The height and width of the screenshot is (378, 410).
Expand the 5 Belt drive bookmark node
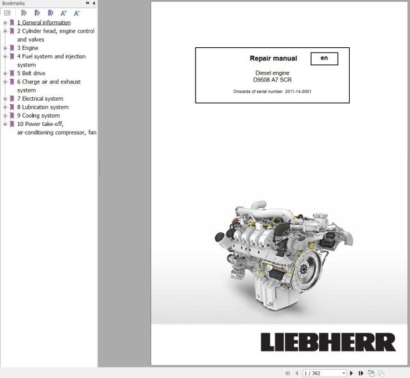(x=5, y=73)
